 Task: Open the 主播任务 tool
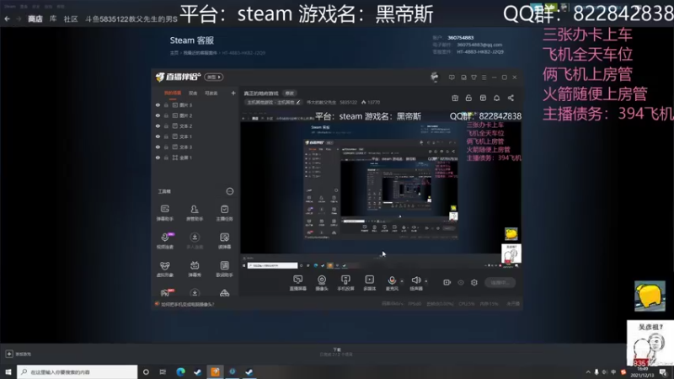224,213
